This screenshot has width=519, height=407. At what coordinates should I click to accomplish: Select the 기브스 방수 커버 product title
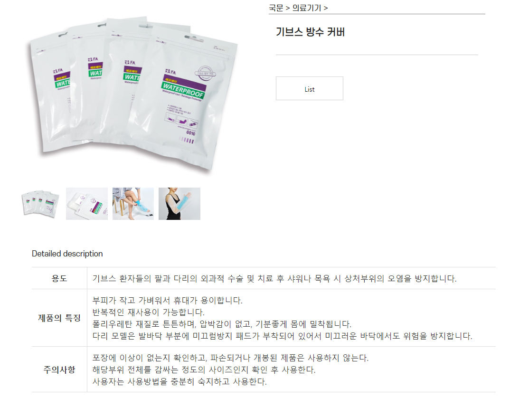(x=311, y=32)
